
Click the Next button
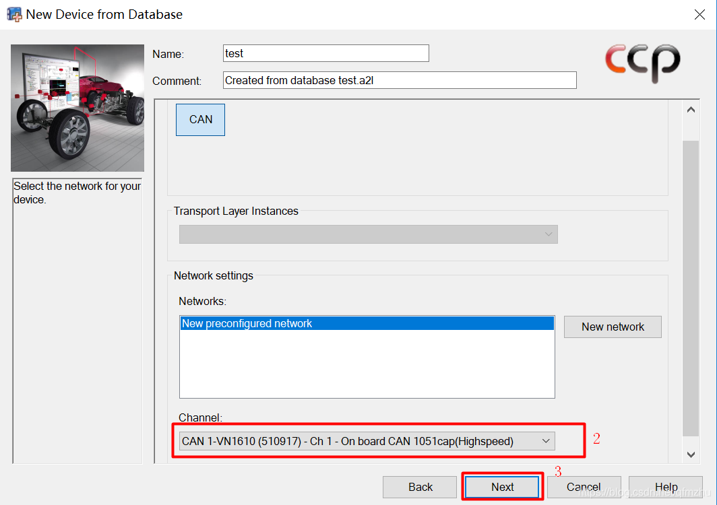pyautogui.click(x=502, y=487)
